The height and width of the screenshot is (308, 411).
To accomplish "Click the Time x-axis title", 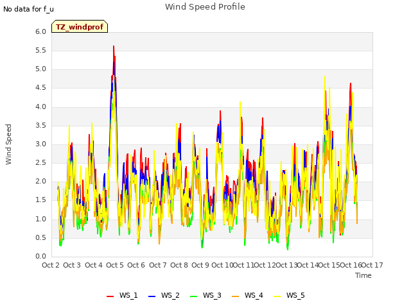I will 363,275.
